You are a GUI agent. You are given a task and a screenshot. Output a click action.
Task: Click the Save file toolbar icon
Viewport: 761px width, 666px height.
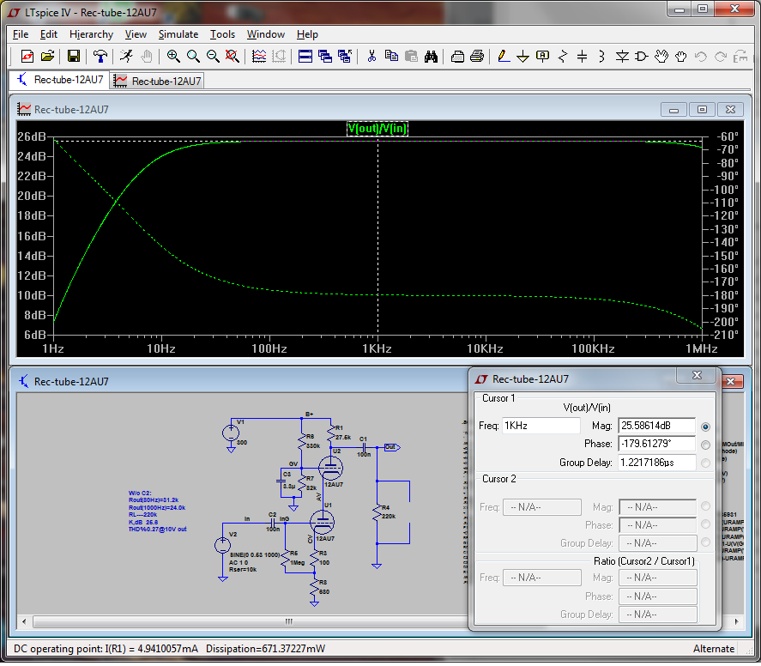tap(74, 57)
